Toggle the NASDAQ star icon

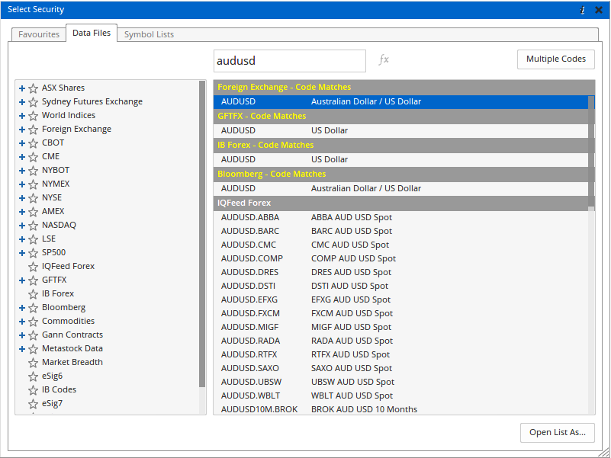tap(33, 226)
